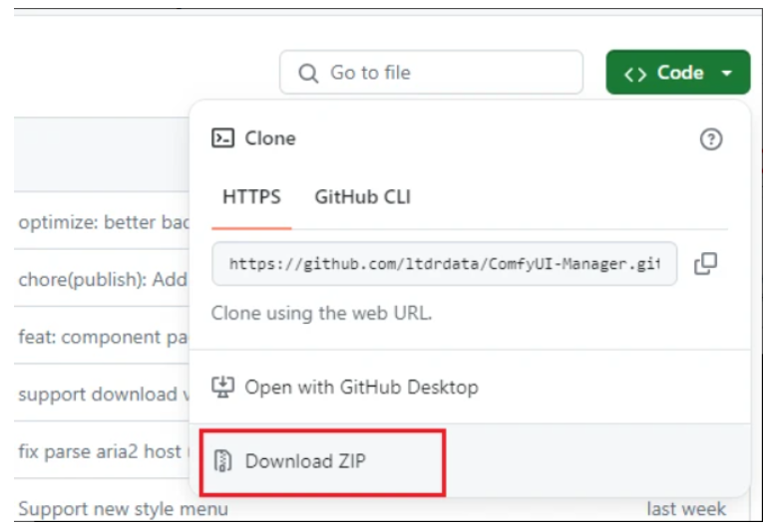Open the 'chore(publish): Add' commit message
763x532 pixels.
pyautogui.click(x=103, y=279)
